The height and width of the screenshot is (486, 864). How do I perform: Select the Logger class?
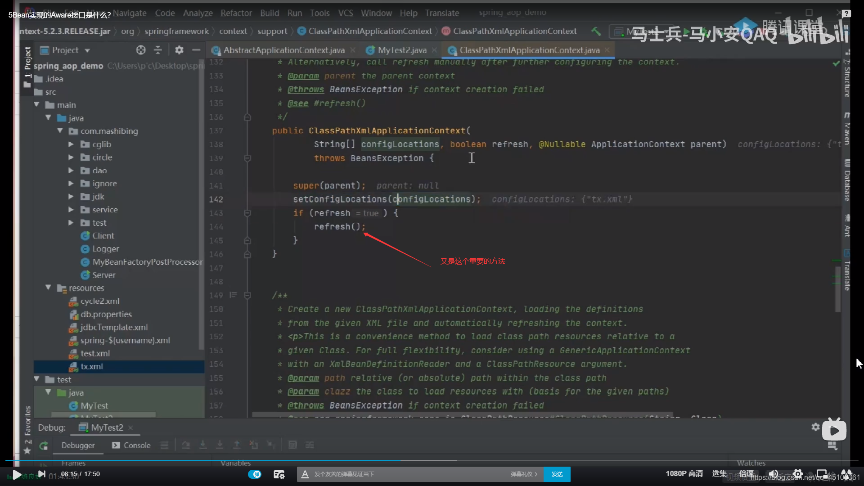click(100, 249)
